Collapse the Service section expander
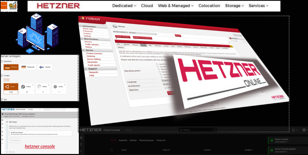 [84, 50]
